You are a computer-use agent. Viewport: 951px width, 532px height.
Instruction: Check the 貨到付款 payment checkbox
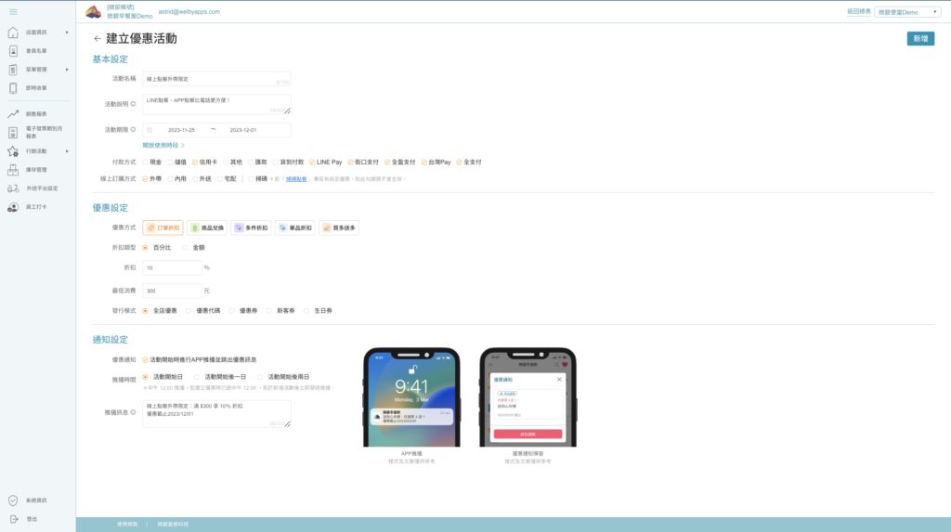click(x=275, y=162)
